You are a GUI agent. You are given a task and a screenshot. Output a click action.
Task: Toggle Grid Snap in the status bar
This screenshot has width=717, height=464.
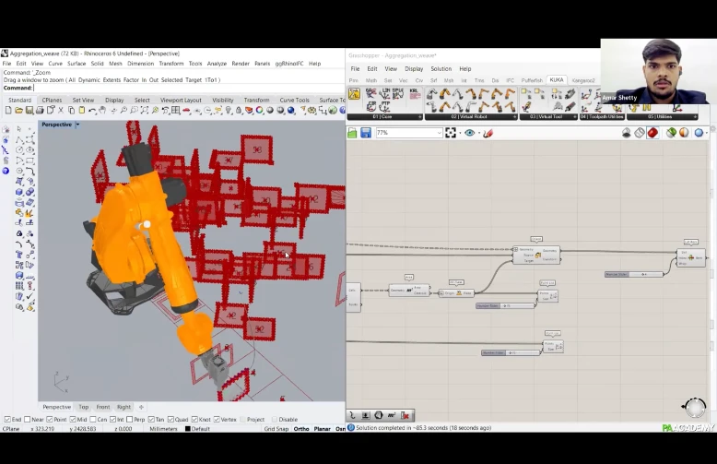coord(276,429)
